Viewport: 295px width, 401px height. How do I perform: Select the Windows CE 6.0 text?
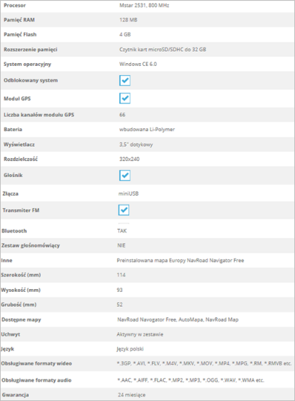tap(138, 64)
